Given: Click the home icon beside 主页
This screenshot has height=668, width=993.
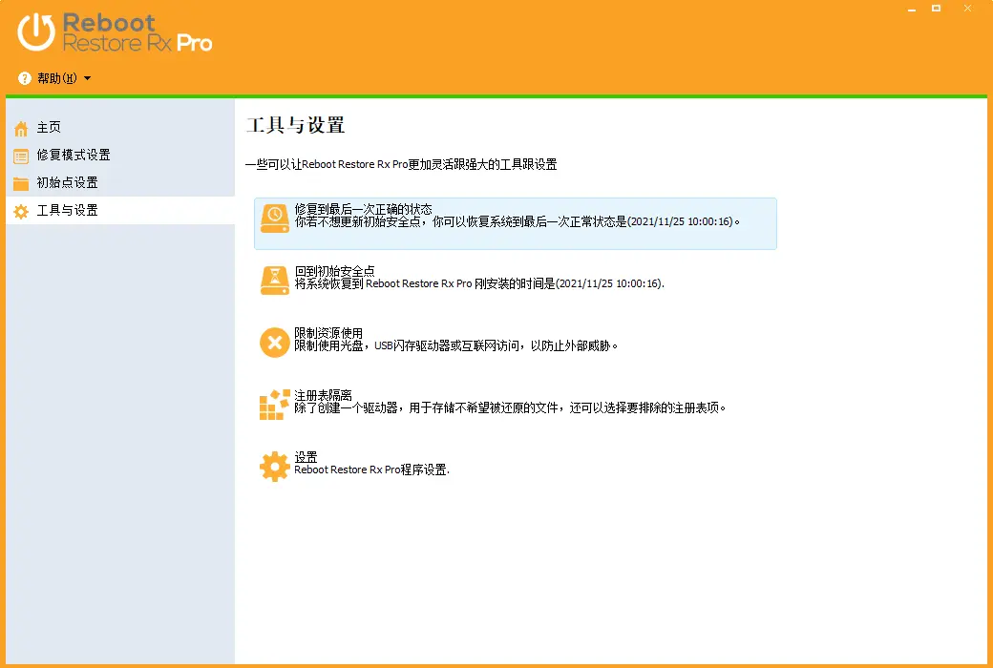Looking at the screenshot, I should point(21,129).
